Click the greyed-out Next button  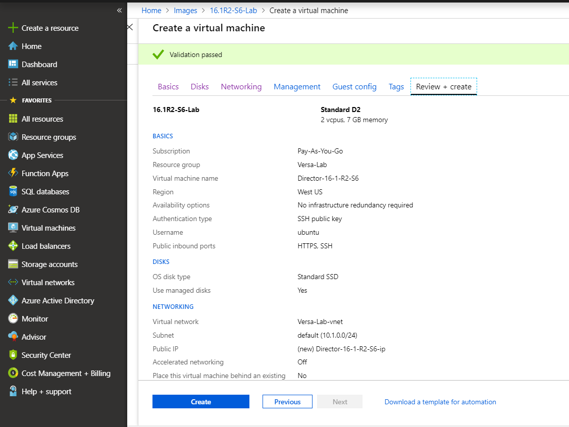click(340, 402)
